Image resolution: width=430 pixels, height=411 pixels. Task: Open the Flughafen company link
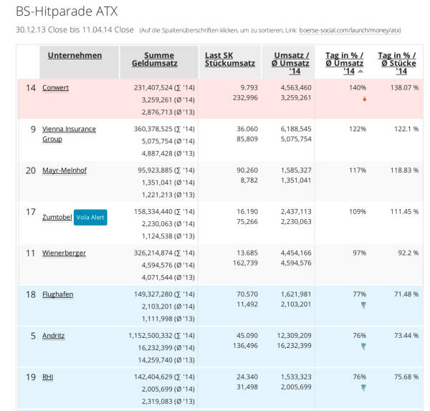tap(57, 294)
